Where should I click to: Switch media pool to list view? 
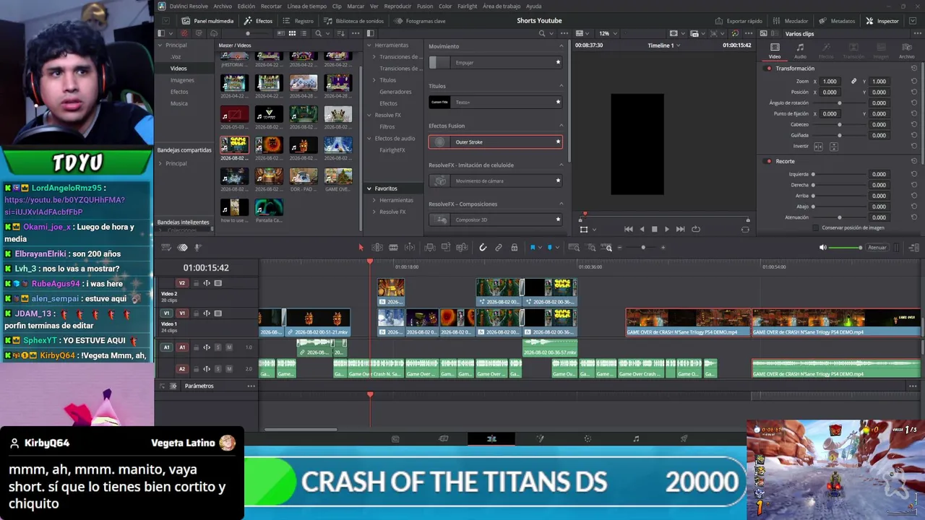[x=304, y=33]
